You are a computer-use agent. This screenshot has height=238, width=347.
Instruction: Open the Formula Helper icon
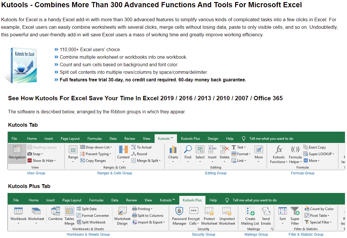coord(295,150)
